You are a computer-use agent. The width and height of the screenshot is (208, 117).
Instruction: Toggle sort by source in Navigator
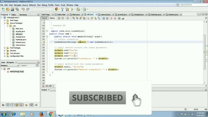36,105
